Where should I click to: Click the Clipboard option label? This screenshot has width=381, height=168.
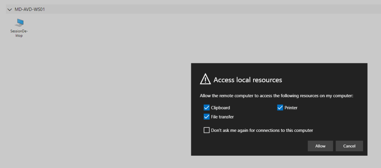[x=220, y=108]
